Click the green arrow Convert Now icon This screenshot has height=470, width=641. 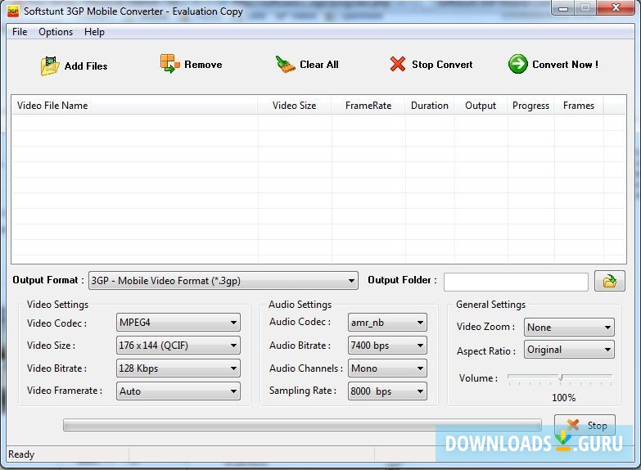pos(518,64)
